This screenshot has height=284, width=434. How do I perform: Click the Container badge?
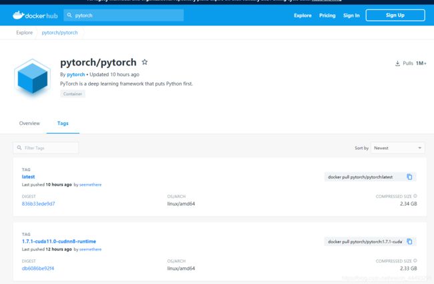point(73,94)
